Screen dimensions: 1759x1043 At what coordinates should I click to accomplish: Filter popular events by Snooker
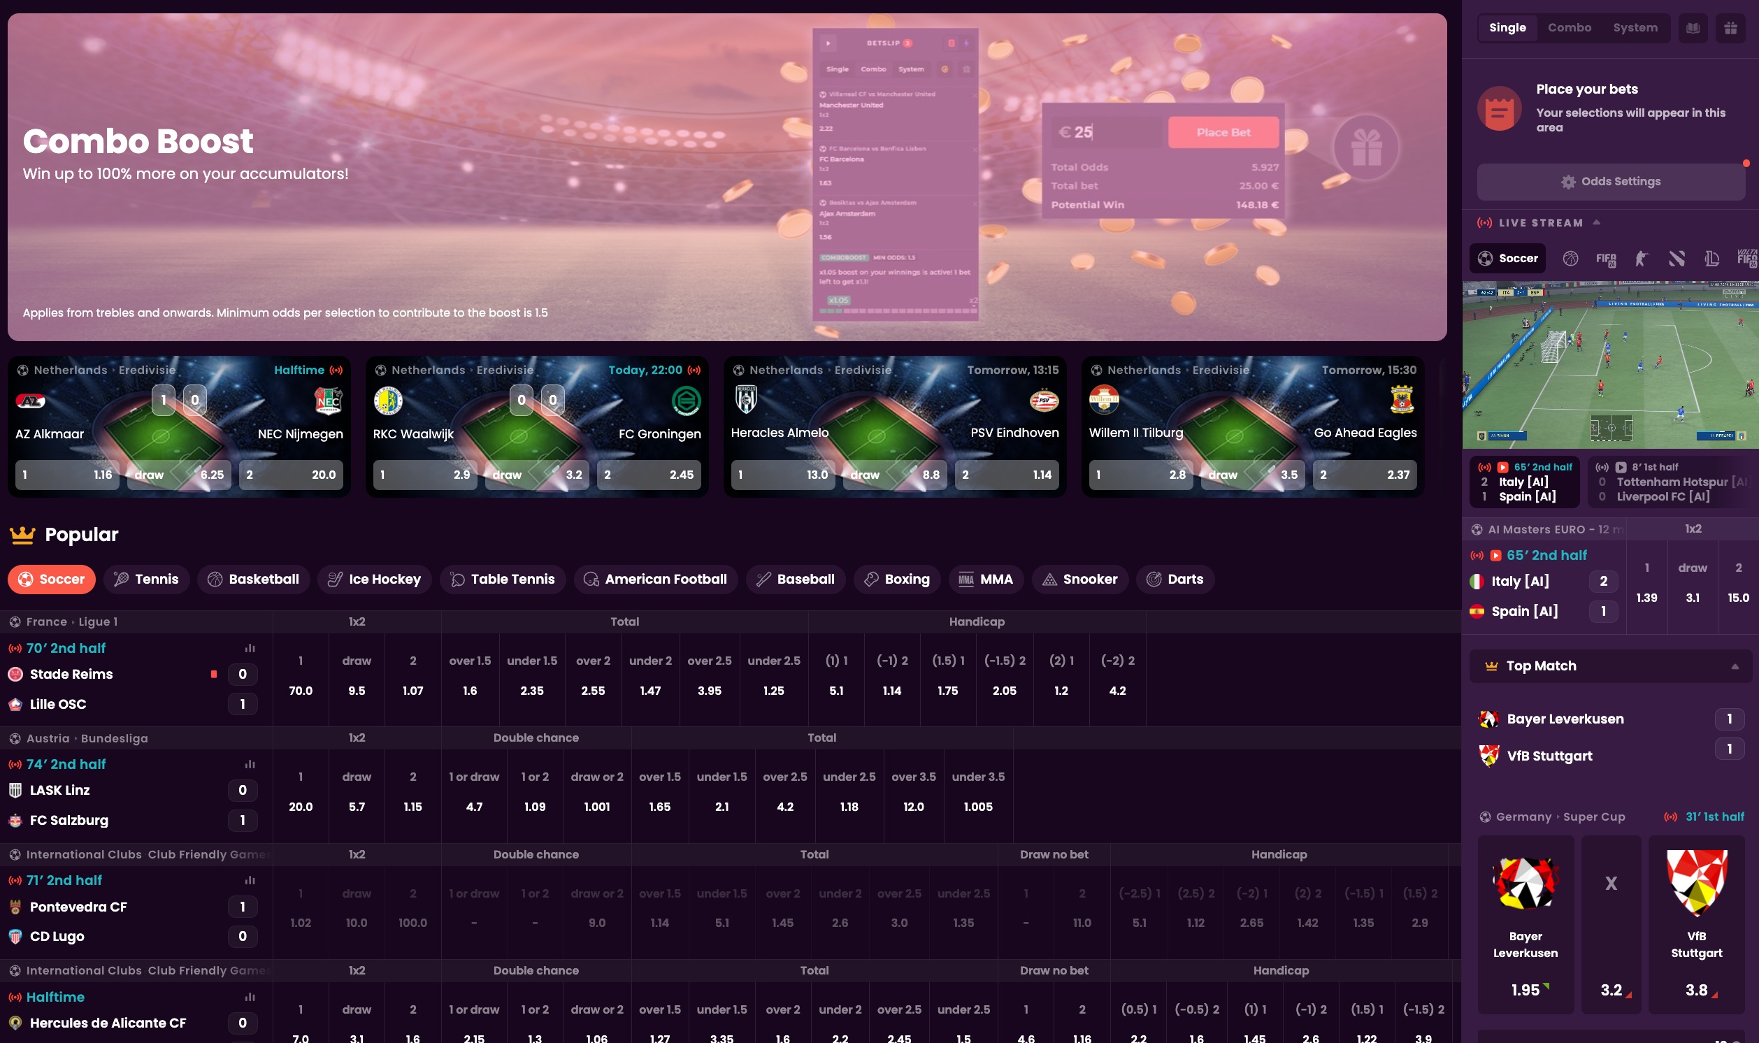click(1079, 580)
